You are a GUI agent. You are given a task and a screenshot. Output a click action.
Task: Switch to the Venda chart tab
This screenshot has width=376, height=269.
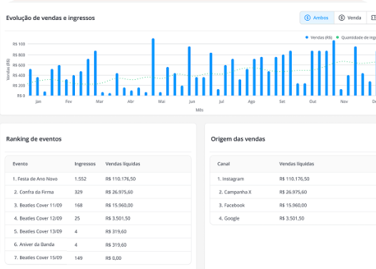[x=350, y=18]
